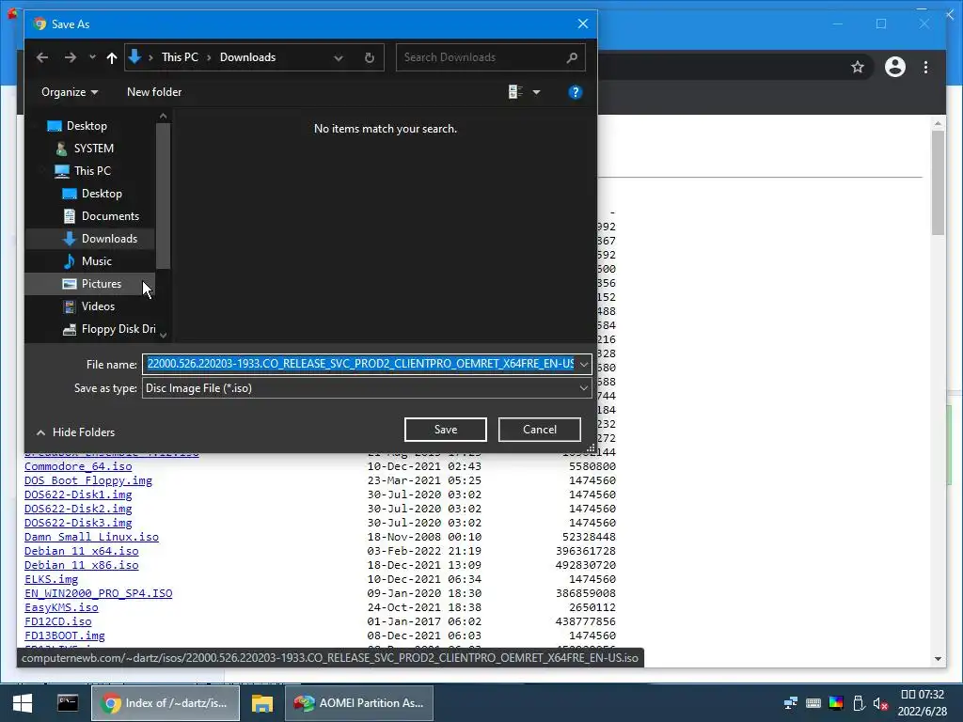Screen dimensions: 963x722
Task: Open Commodore_64.iso link
Action: (x=78, y=466)
